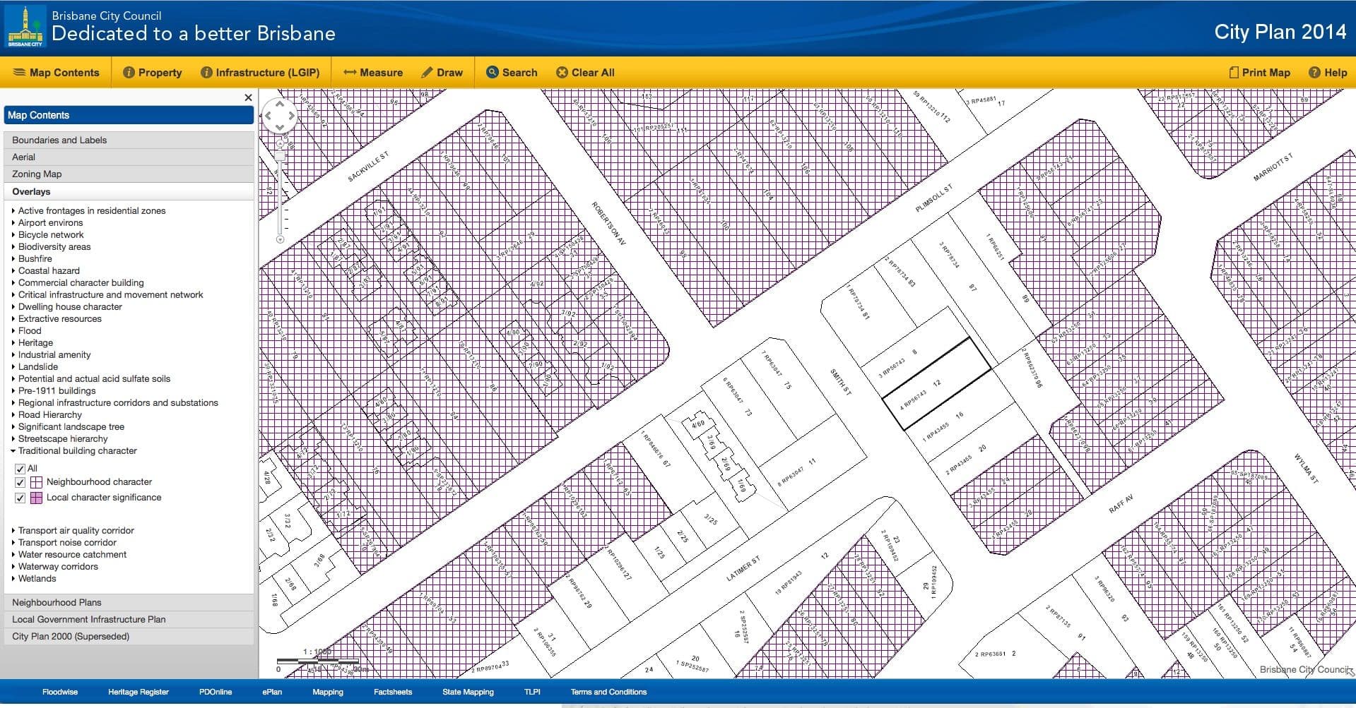1356x708 pixels.
Task: Open the TLPI link
Action: (532, 692)
